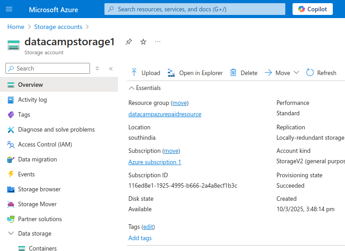
Task: Click the Access Control people icon
Action: point(11,145)
